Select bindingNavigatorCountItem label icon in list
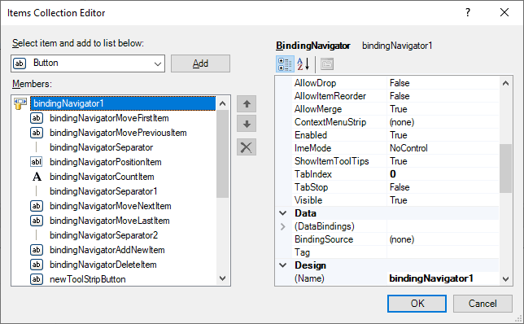The height and width of the screenshot is (324, 524). point(37,177)
